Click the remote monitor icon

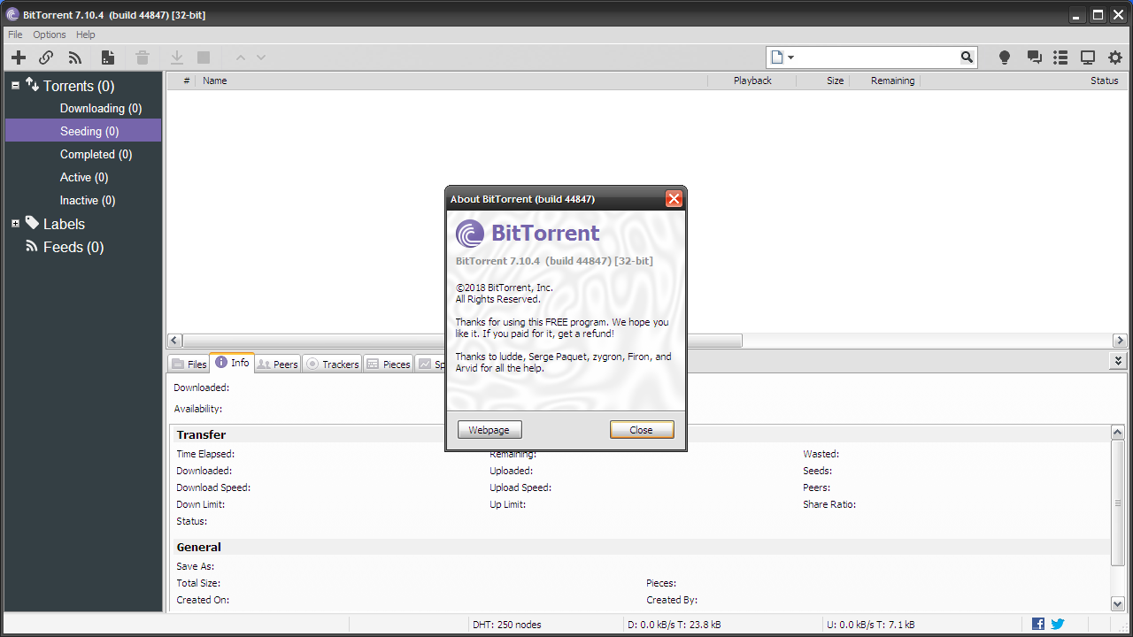point(1088,58)
